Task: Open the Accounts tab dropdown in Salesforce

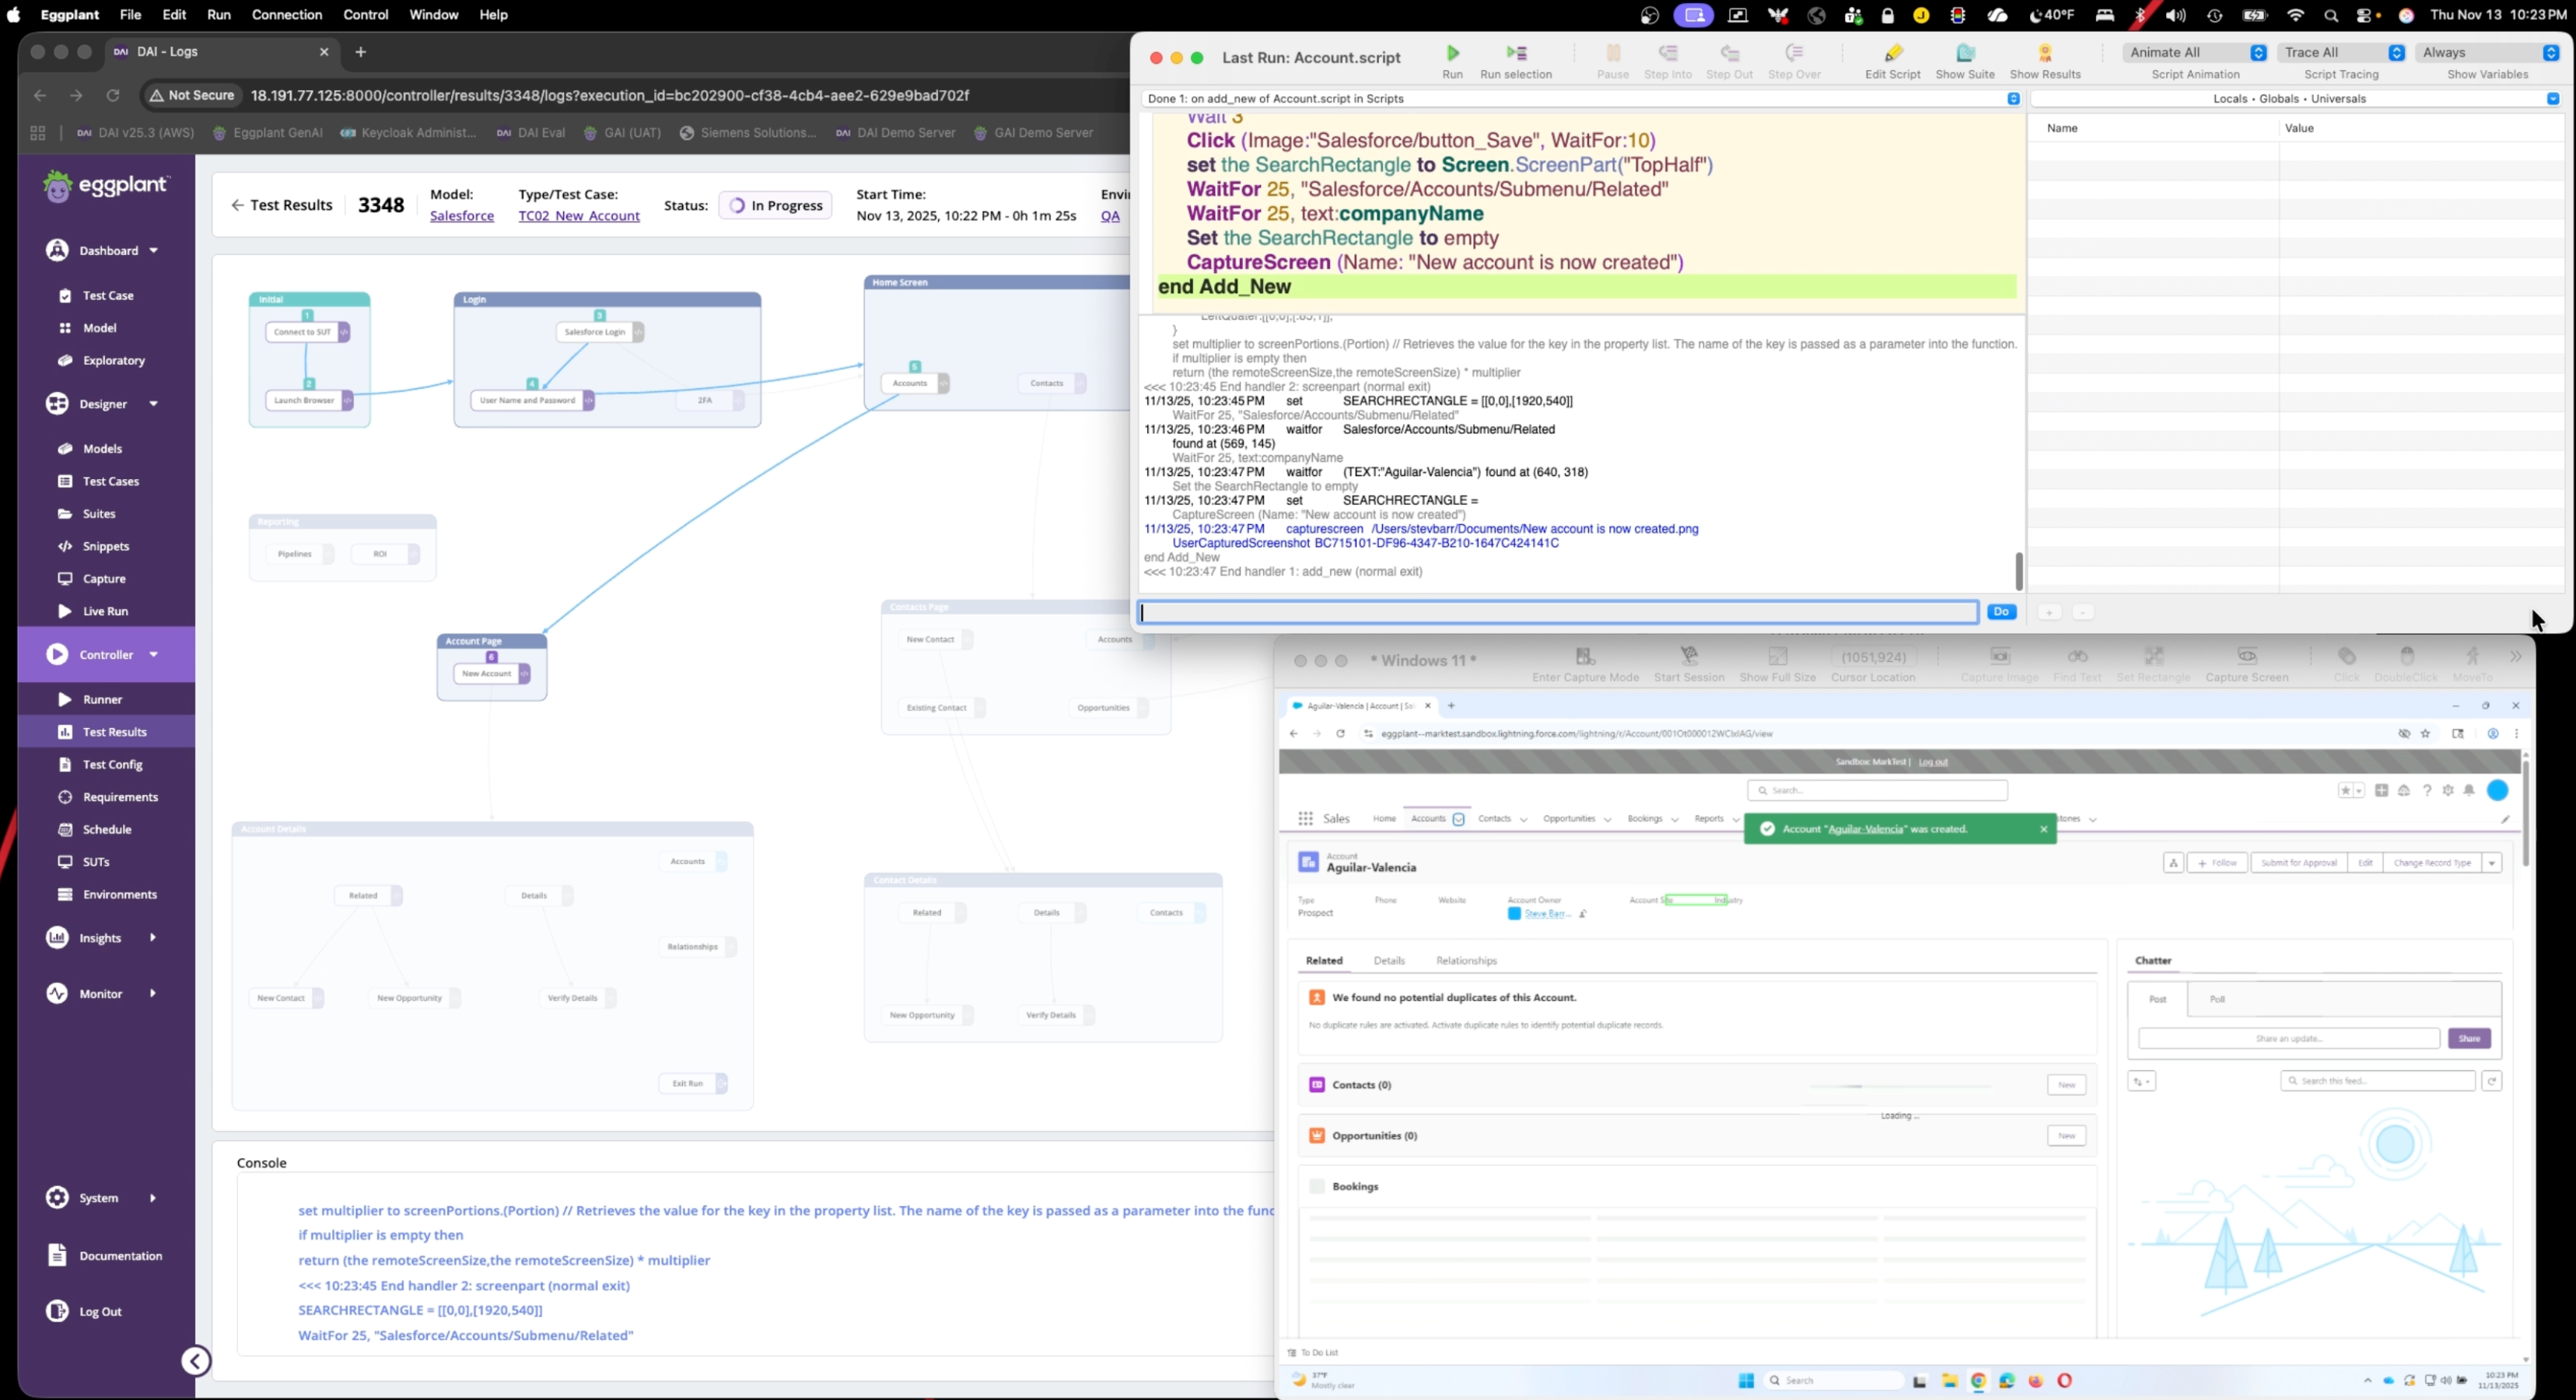Action: coord(1459,819)
